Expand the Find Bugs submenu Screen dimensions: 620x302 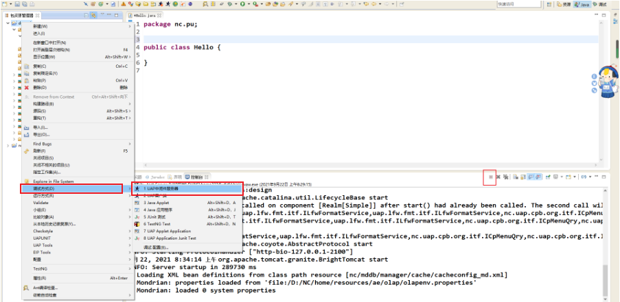point(77,144)
